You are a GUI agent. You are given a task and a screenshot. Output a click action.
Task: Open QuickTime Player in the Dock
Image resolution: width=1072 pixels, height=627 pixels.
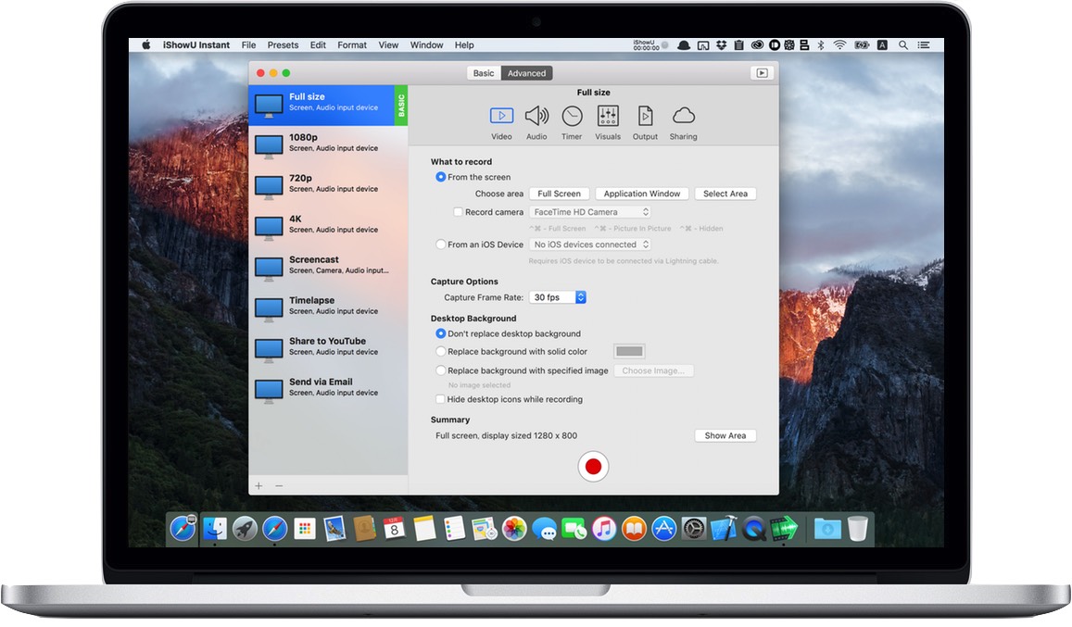click(753, 529)
